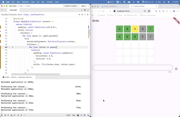Click the Birdle guess text input field
Image resolution: width=180 pixels, height=117 pixels.
[133, 67]
